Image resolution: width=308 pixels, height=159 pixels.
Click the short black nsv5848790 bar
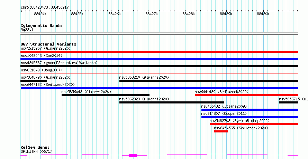click(x=34, y=81)
